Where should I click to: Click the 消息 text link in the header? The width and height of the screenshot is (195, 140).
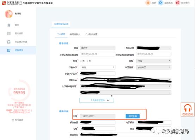point(154,3)
